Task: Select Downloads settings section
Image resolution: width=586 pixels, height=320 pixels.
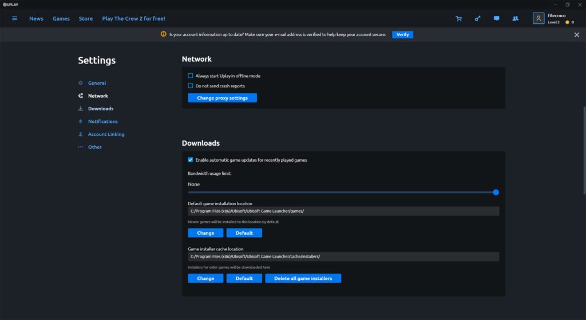Action: coord(101,109)
